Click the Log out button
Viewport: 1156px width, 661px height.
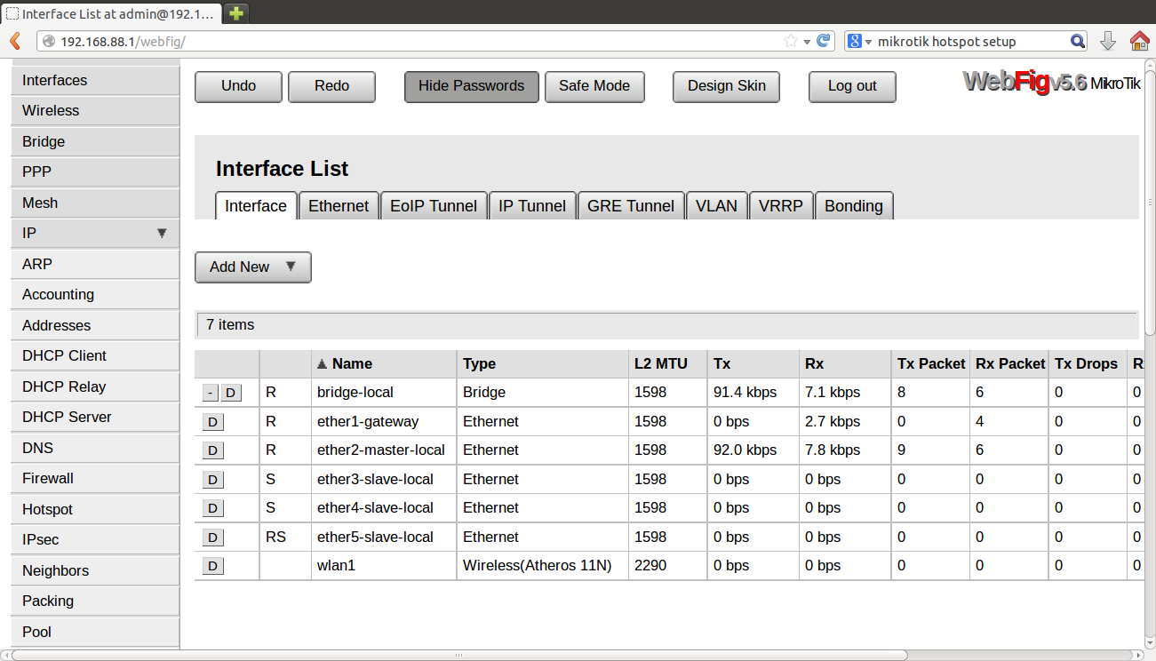[851, 86]
